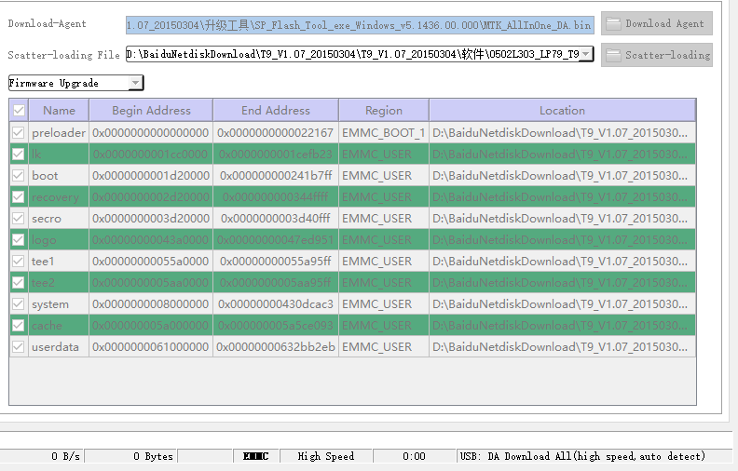Expand the Scatter-loading File path dropdown

click(x=585, y=54)
